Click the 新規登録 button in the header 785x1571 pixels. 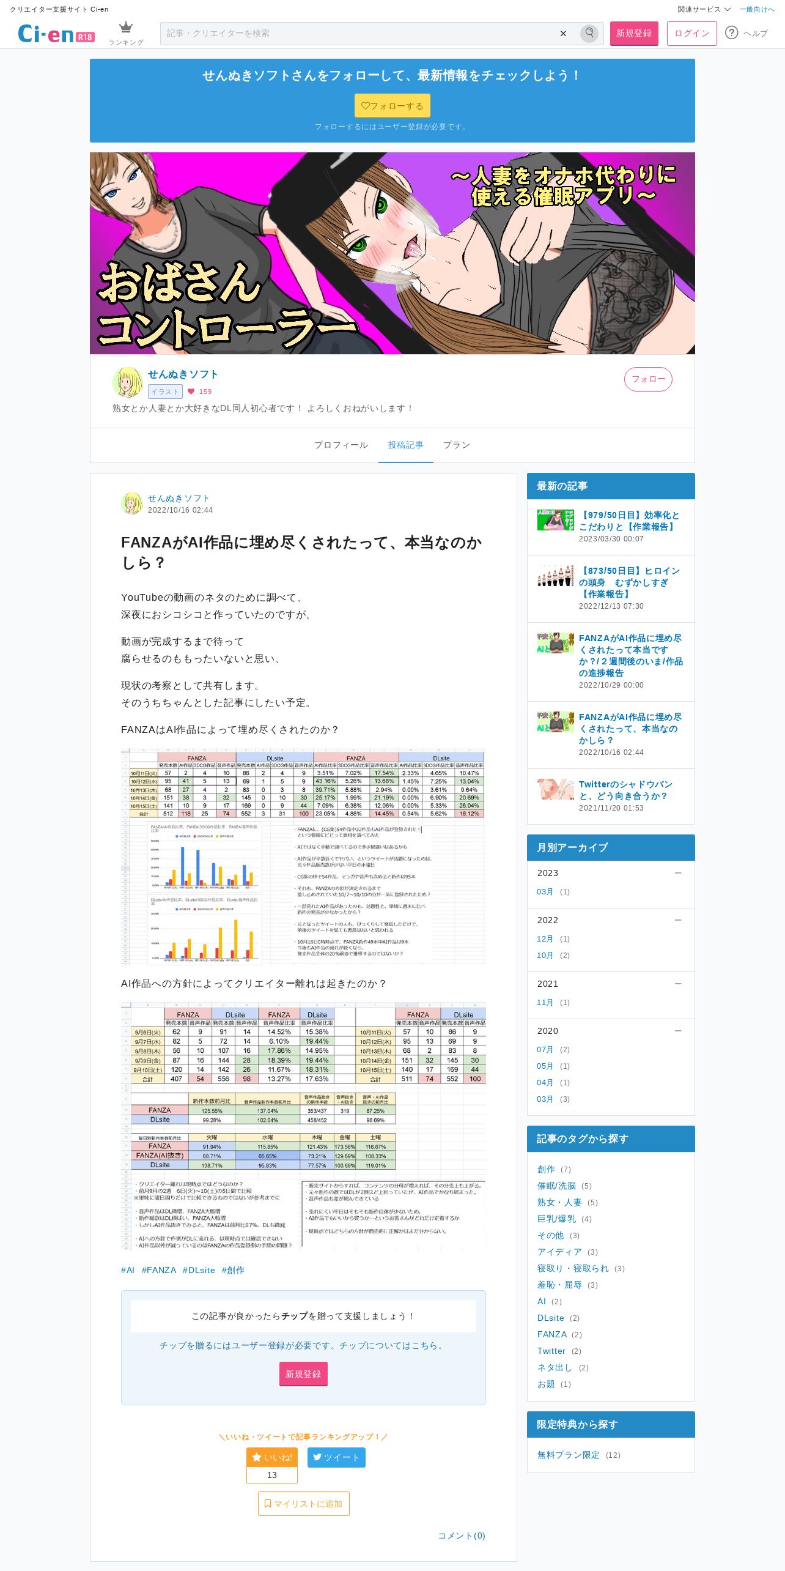click(x=634, y=34)
